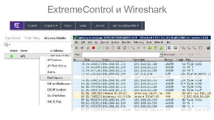Choose AP Summary from context menu

pyautogui.click(x=54, y=60)
